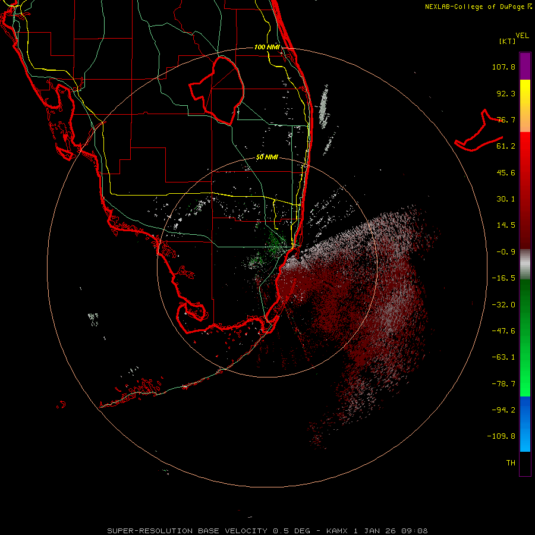Click the [KT] units label
The image size is (535, 535).
tap(507, 41)
